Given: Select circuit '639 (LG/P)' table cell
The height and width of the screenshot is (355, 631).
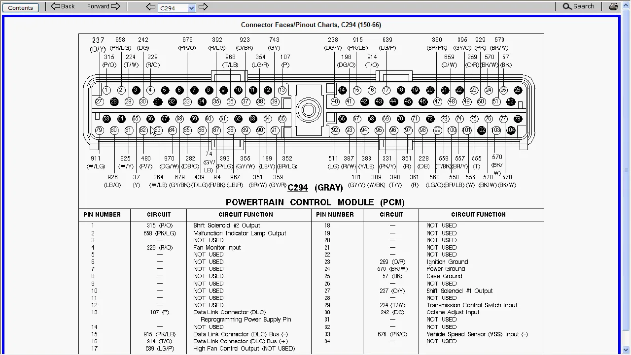Looking at the screenshot, I should pos(160,349).
